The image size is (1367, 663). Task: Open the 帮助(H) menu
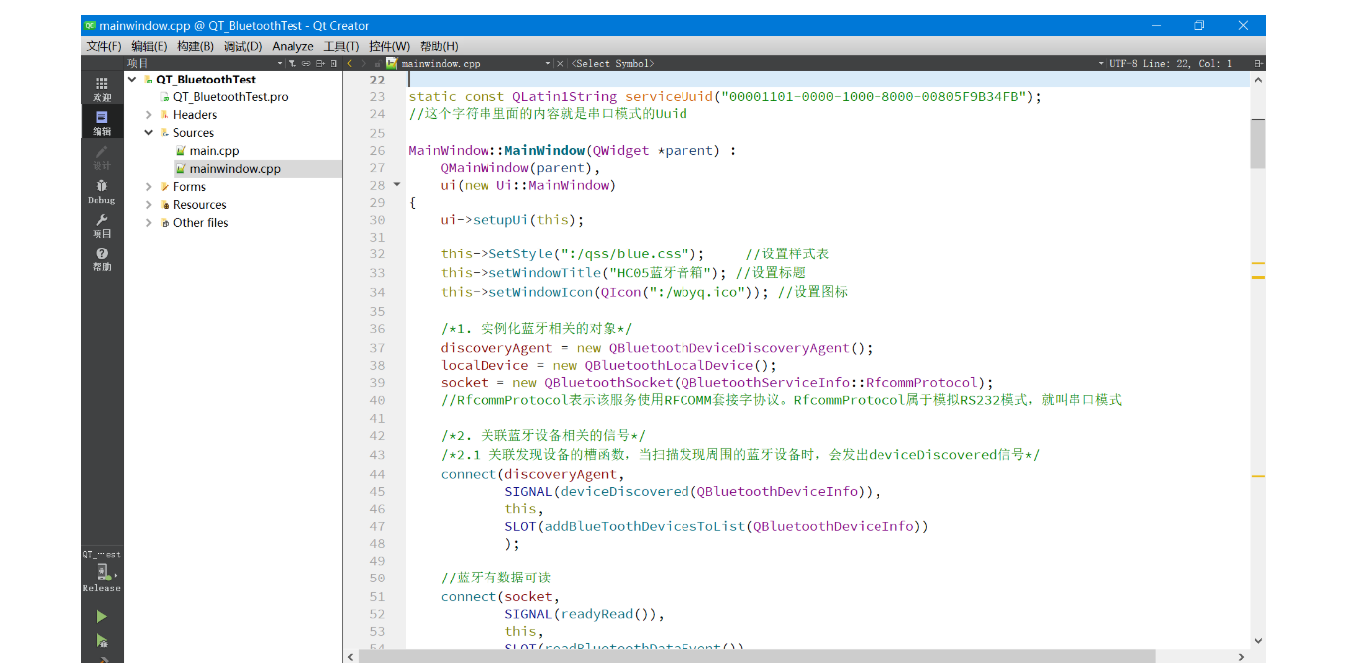point(439,46)
